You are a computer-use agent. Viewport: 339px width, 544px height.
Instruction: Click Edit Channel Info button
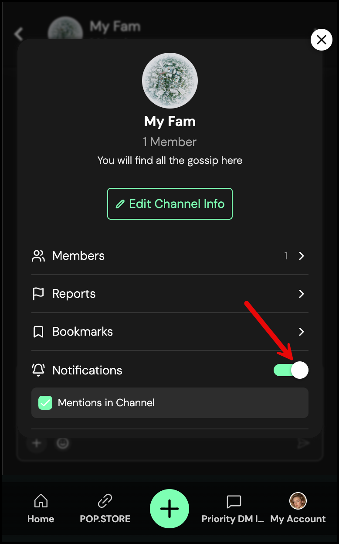[170, 204]
